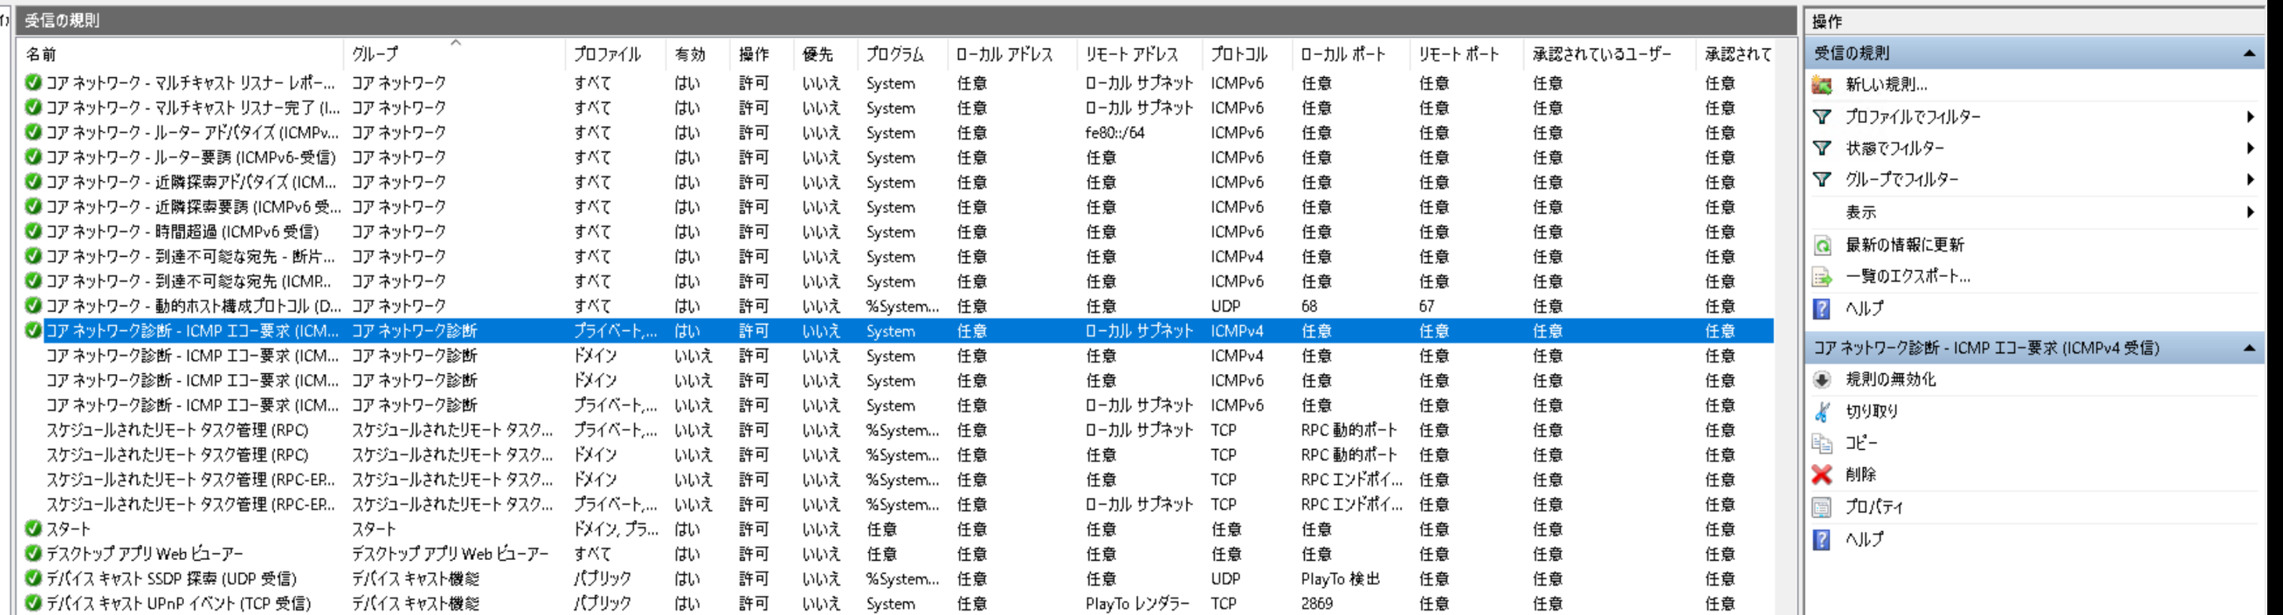Screen dimensions: 2283x615
Task: Sort by the ローカル ポート column header
Action: 1350,54
